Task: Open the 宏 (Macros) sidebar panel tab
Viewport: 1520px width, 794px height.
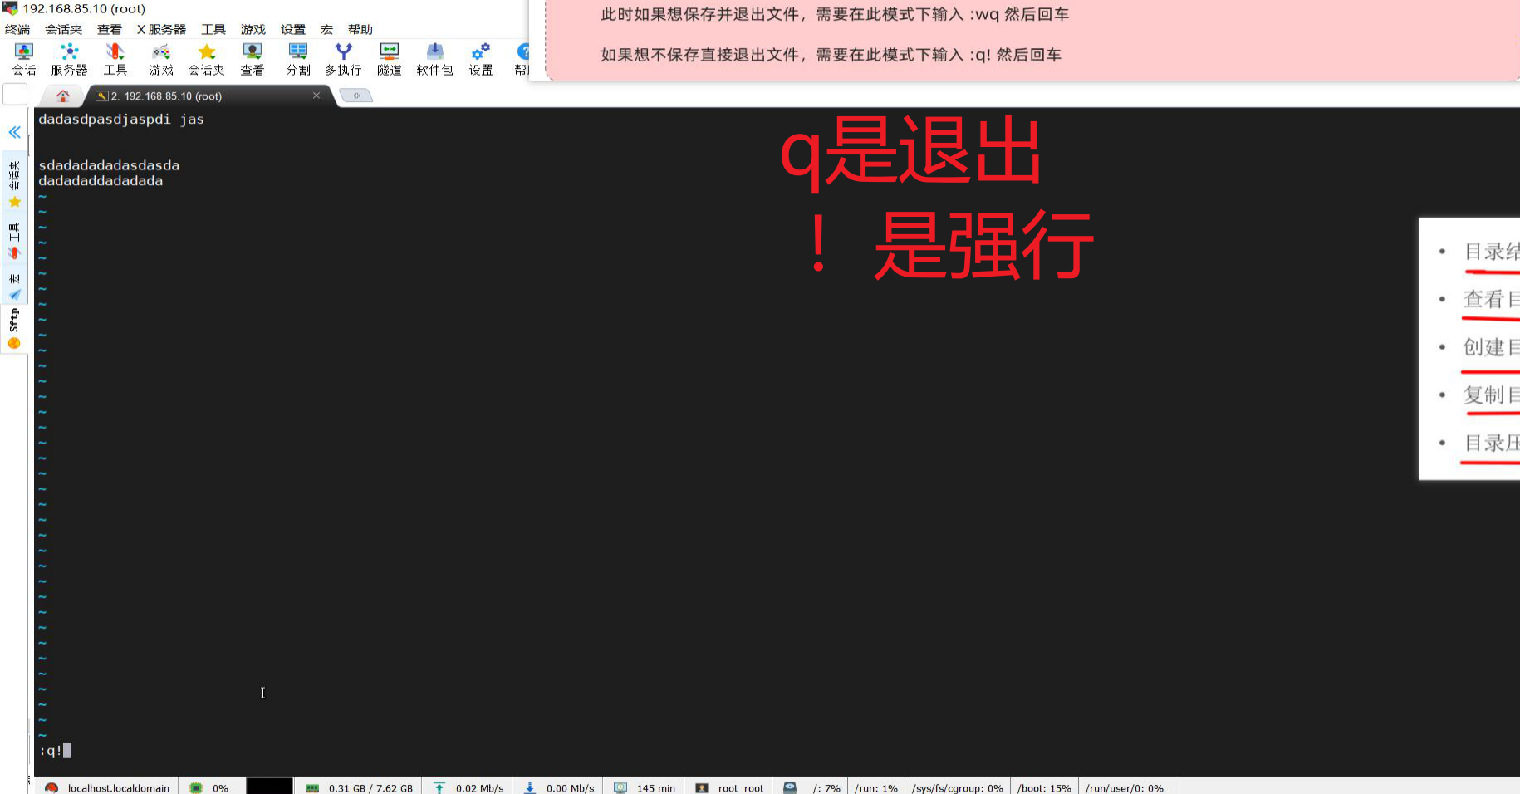Action: pos(14,285)
